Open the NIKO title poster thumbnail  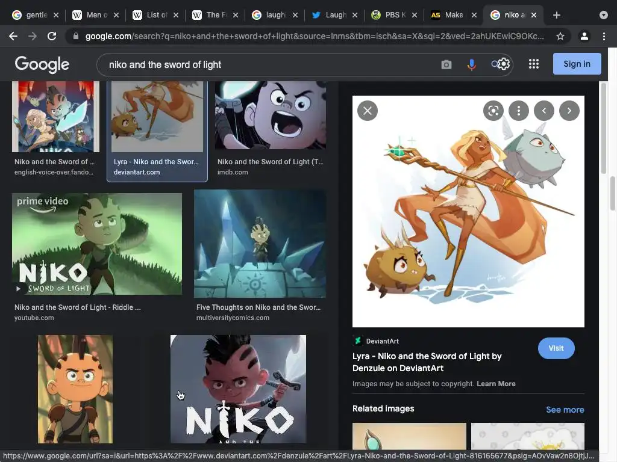[238, 389]
